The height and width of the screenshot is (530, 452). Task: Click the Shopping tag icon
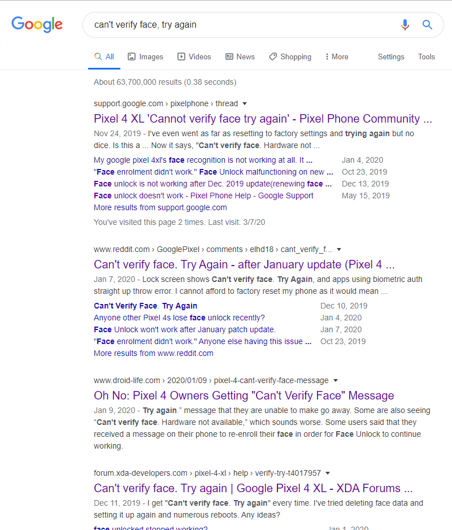point(273,57)
